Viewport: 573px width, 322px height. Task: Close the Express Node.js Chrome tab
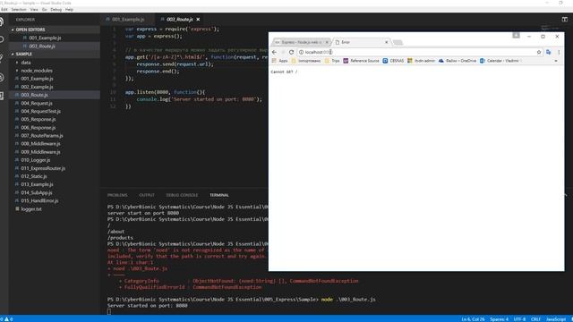327,42
